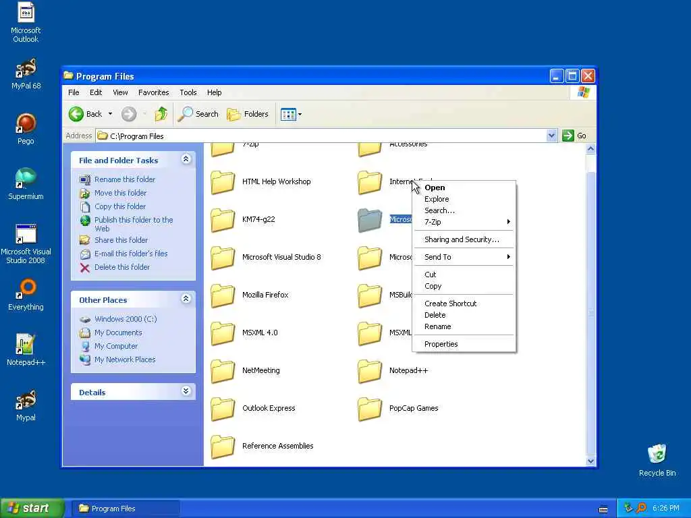
Task: Click E-mail this folder's files link
Action: coord(131,254)
